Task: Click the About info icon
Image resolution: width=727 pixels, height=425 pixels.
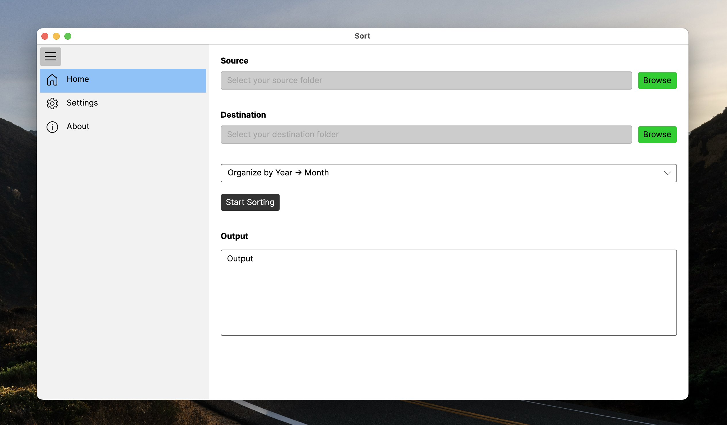Action: 52,127
